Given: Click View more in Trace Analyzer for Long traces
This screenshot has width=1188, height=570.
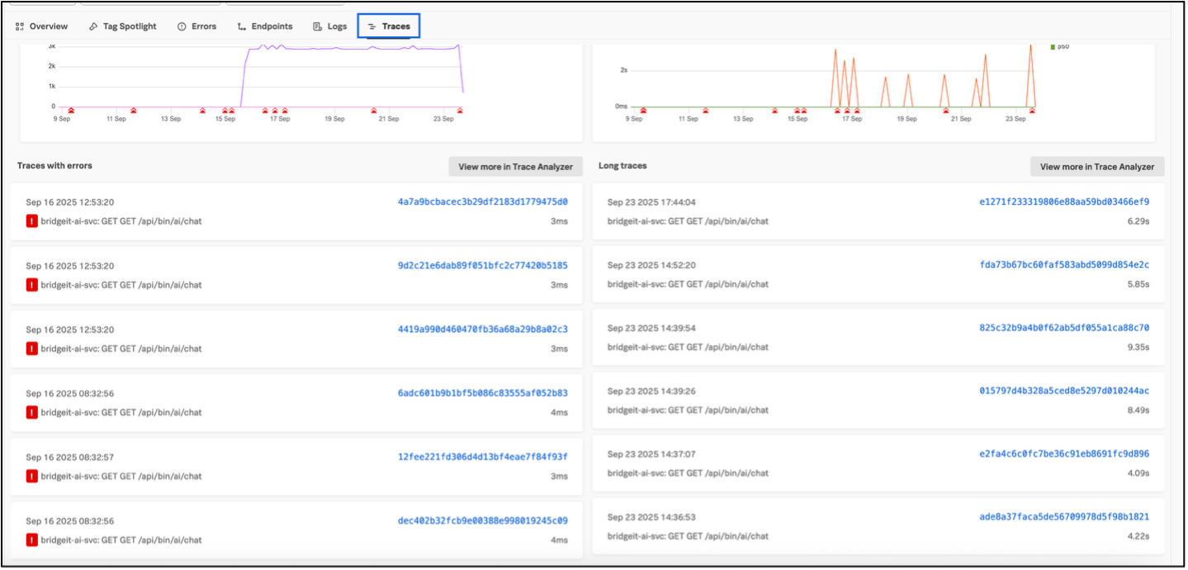Looking at the screenshot, I should 1096,166.
